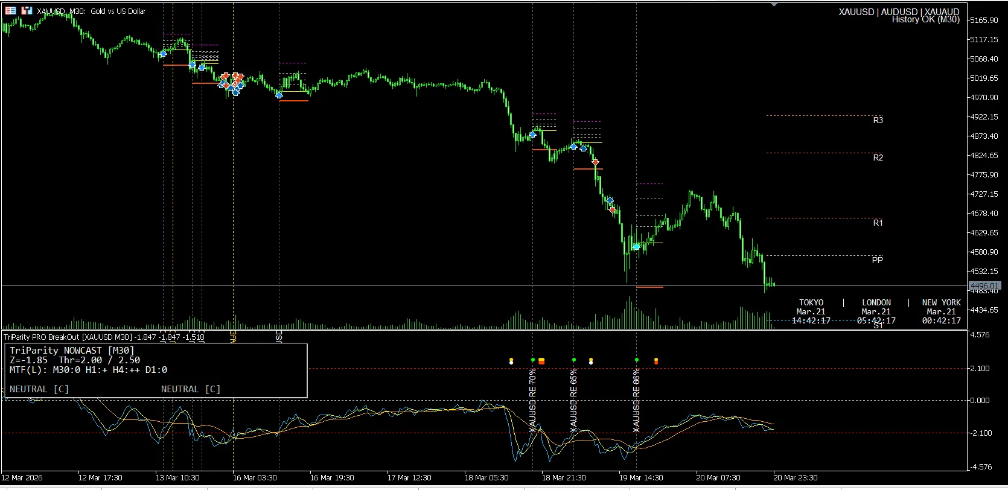Click the 4922.15 price scale value

(x=984, y=117)
